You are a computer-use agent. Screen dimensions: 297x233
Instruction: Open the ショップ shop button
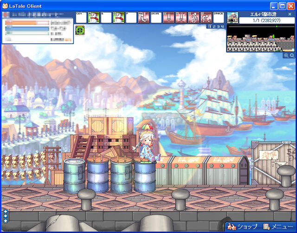coord(242,227)
